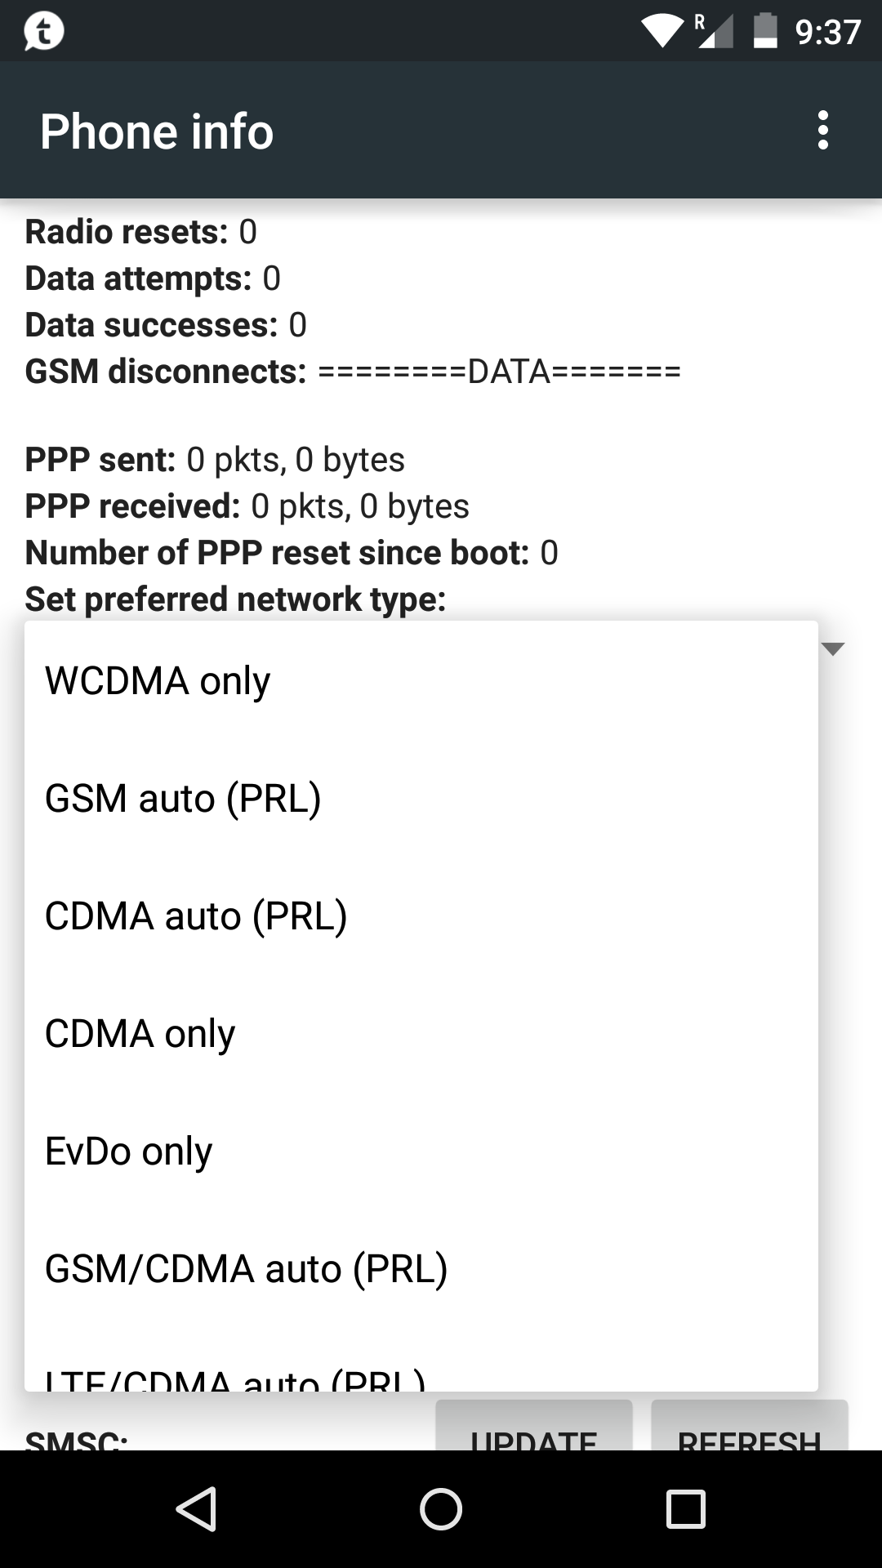Select GSM/CDMA auto (PRL) option
The height and width of the screenshot is (1568, 882).
point(421,1268)
